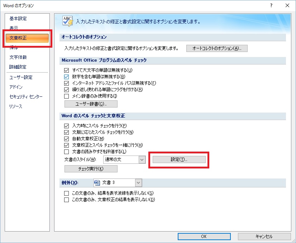The width and height of the screenshot is (296, 243).
Task: Click the キャンセル button
Action: 264,237
